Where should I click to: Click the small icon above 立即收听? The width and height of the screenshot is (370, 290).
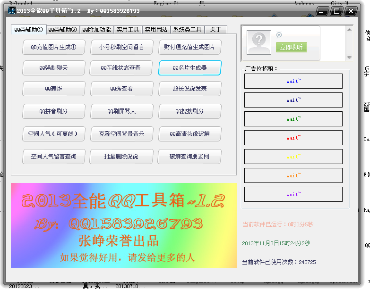point(279,35)
